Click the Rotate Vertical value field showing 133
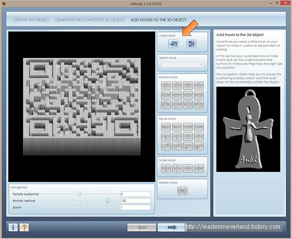This screenshot has height=239, width=292. click(x=135, y=201)
